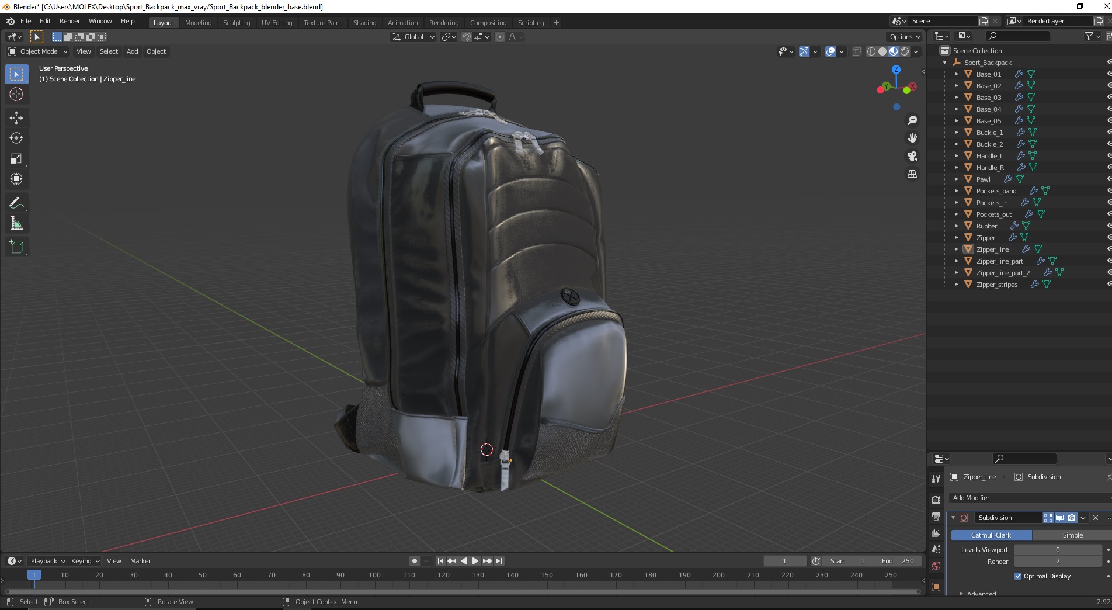This screenshot has height=610, width=1112.
Task: Click the current frame marker on timeline
Action: [34, 575]
